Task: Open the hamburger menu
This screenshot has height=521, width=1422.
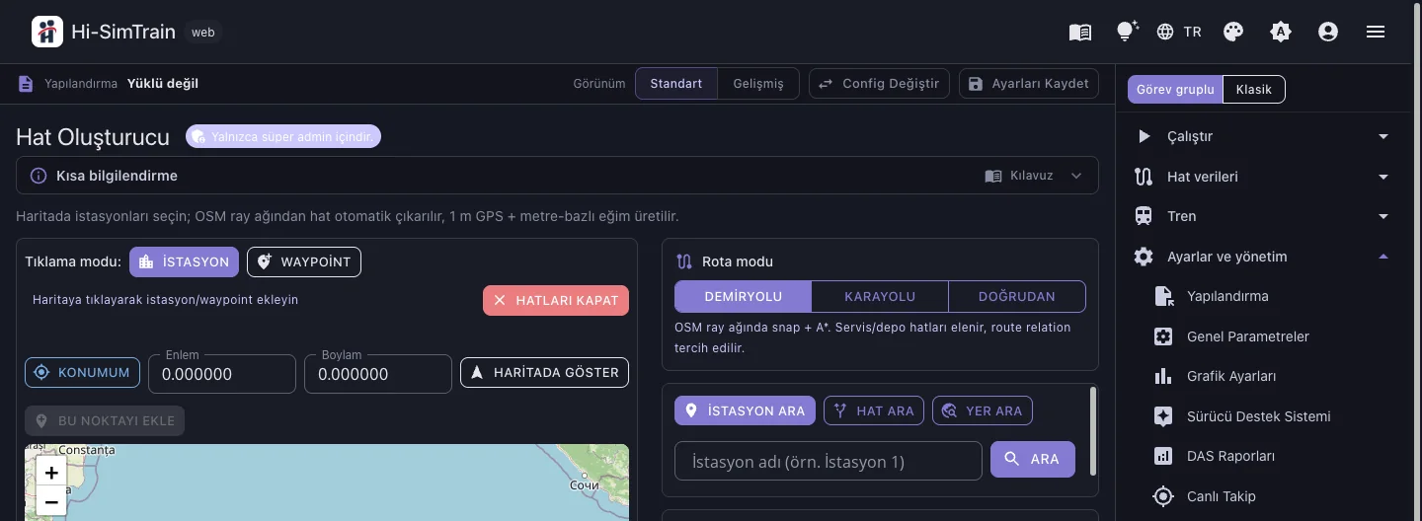Action: pyautogui.click(x=1376, y=32)
